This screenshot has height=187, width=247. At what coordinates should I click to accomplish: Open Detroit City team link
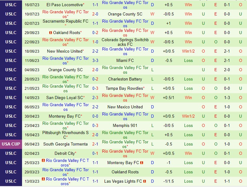(x=65, y=153)
